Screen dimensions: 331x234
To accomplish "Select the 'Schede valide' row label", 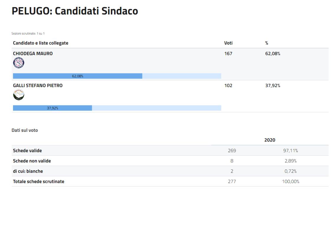I will tap(27, 150).
